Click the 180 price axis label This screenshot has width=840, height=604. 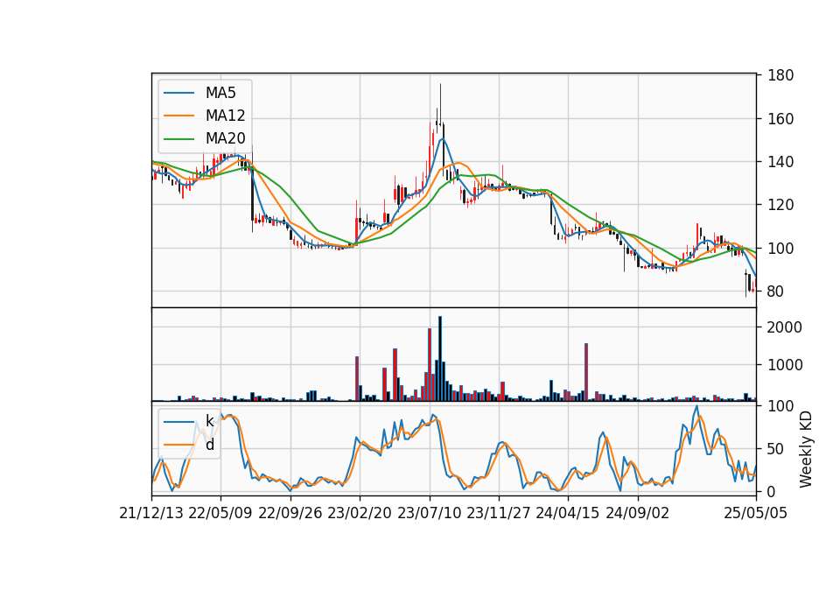click(x=780, y=75)
